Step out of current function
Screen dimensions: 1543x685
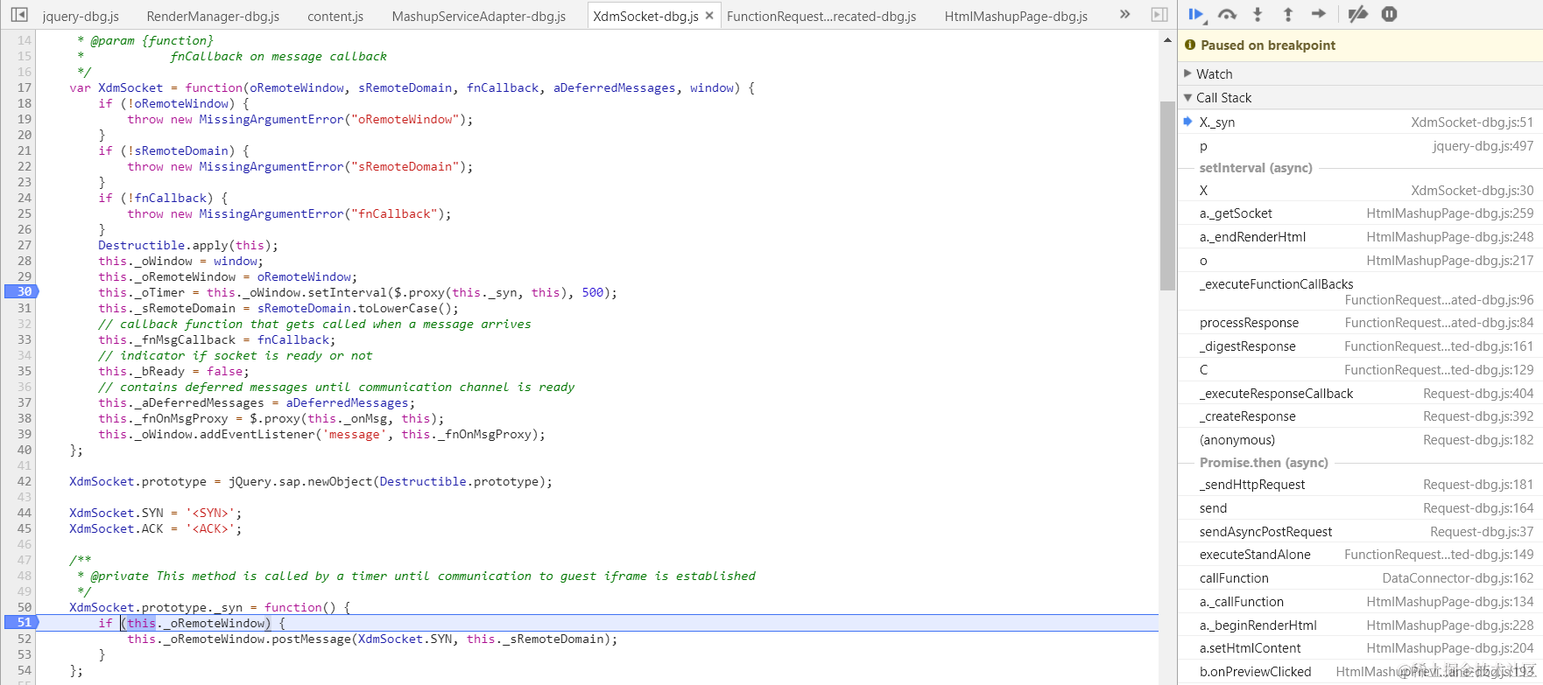tap(1288, 14)
